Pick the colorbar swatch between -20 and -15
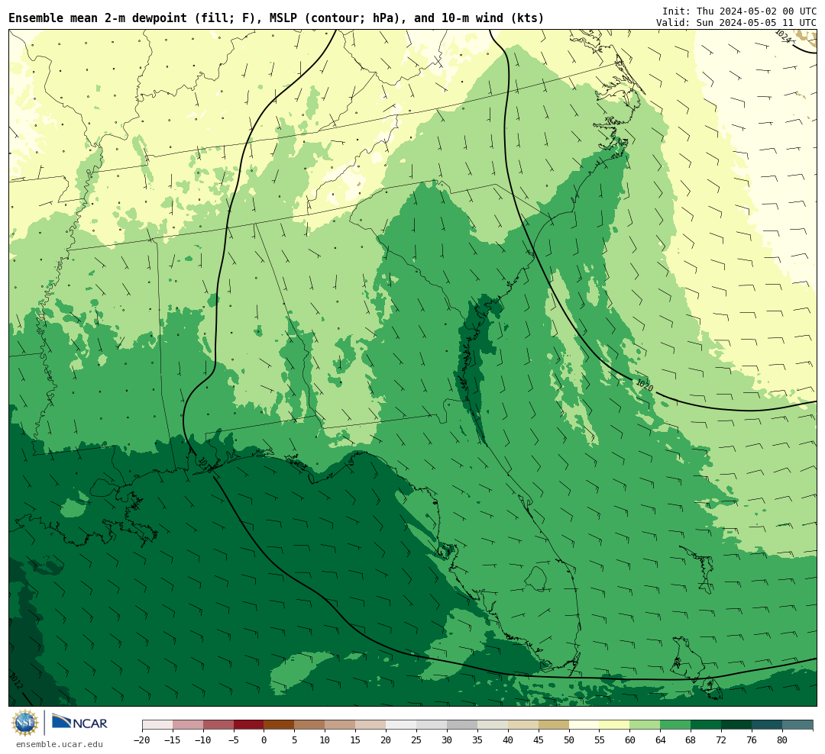 tap(157, 725)
